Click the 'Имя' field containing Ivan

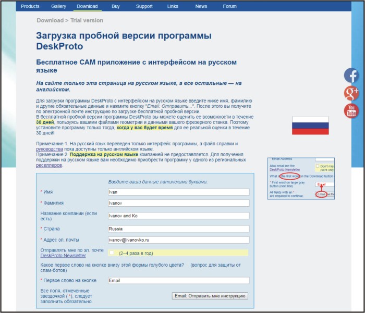tap(178, 192)
